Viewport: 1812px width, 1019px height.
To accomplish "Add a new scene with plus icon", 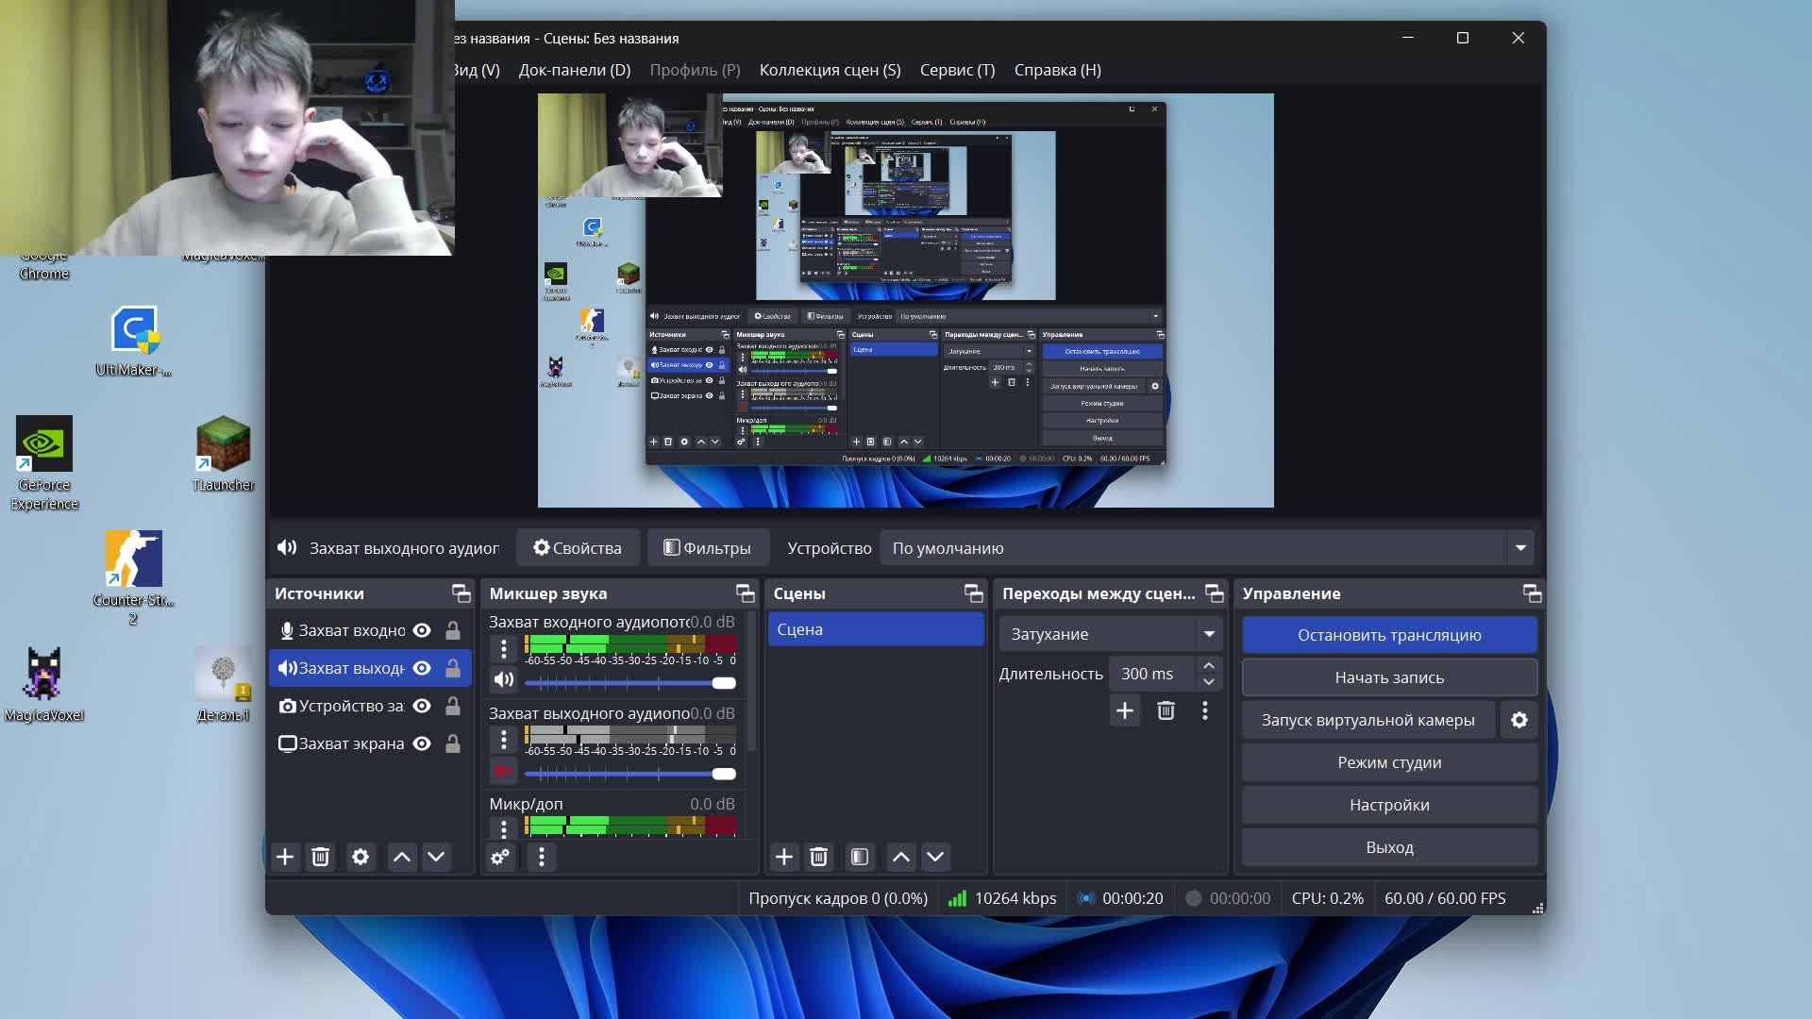I will [x=783, y=857].
